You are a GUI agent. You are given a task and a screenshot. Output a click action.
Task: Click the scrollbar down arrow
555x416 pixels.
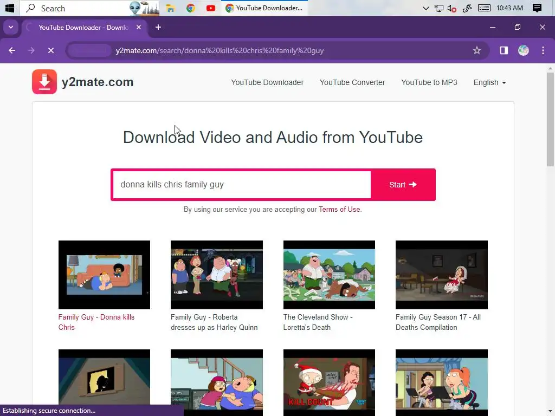point(550,412)
